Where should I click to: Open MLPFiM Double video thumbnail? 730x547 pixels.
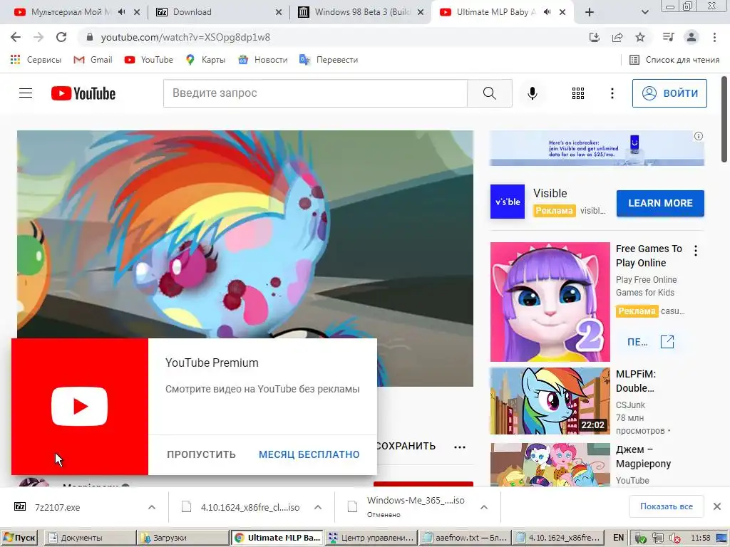pos(550,401)
